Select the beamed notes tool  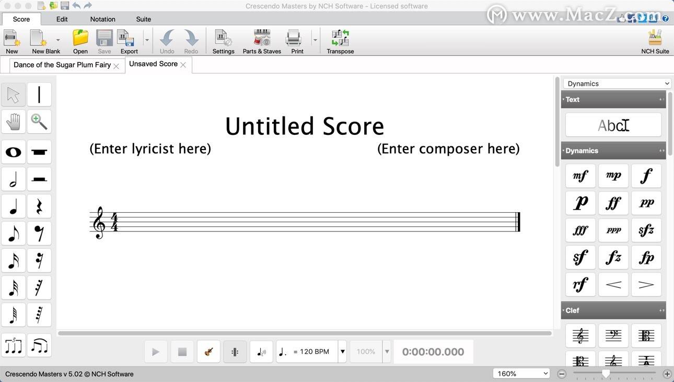(39, 345)
